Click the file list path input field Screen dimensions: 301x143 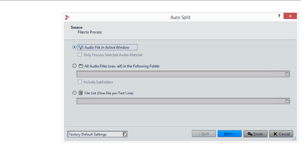click(180, 101)
